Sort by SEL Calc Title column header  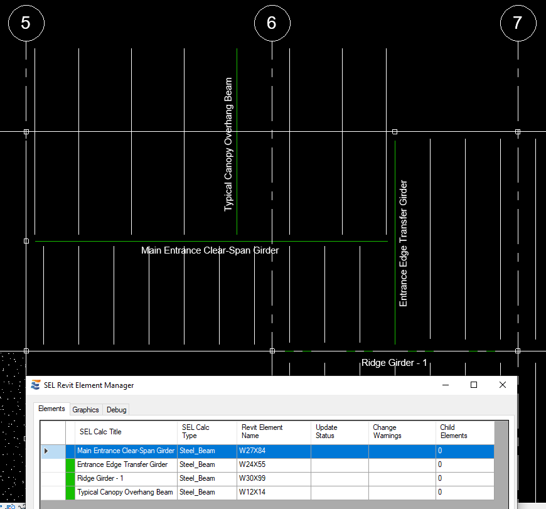pos(100,432)
